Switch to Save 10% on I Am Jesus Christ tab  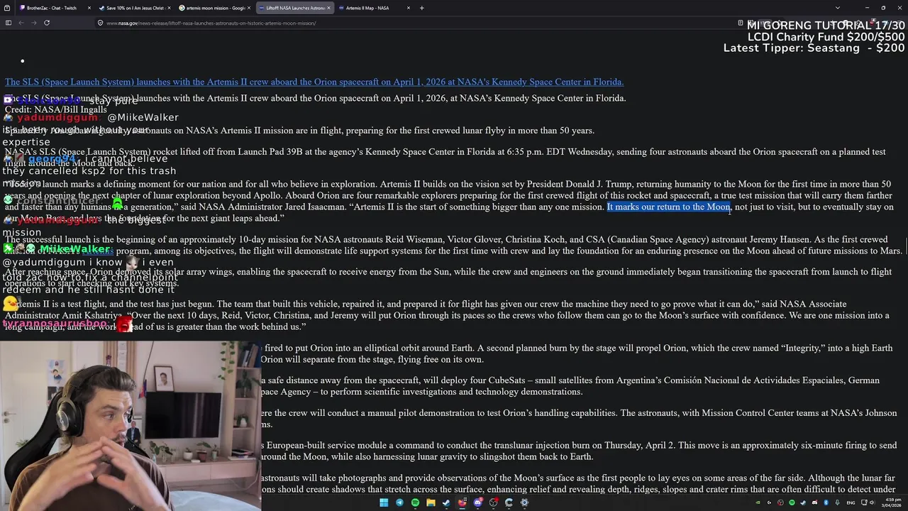click(135, 8)
